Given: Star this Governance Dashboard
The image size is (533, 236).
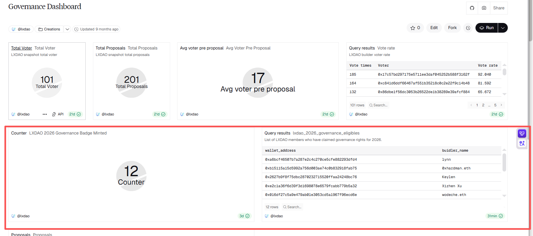Looking at the screenshot, I should click(415, 28).
